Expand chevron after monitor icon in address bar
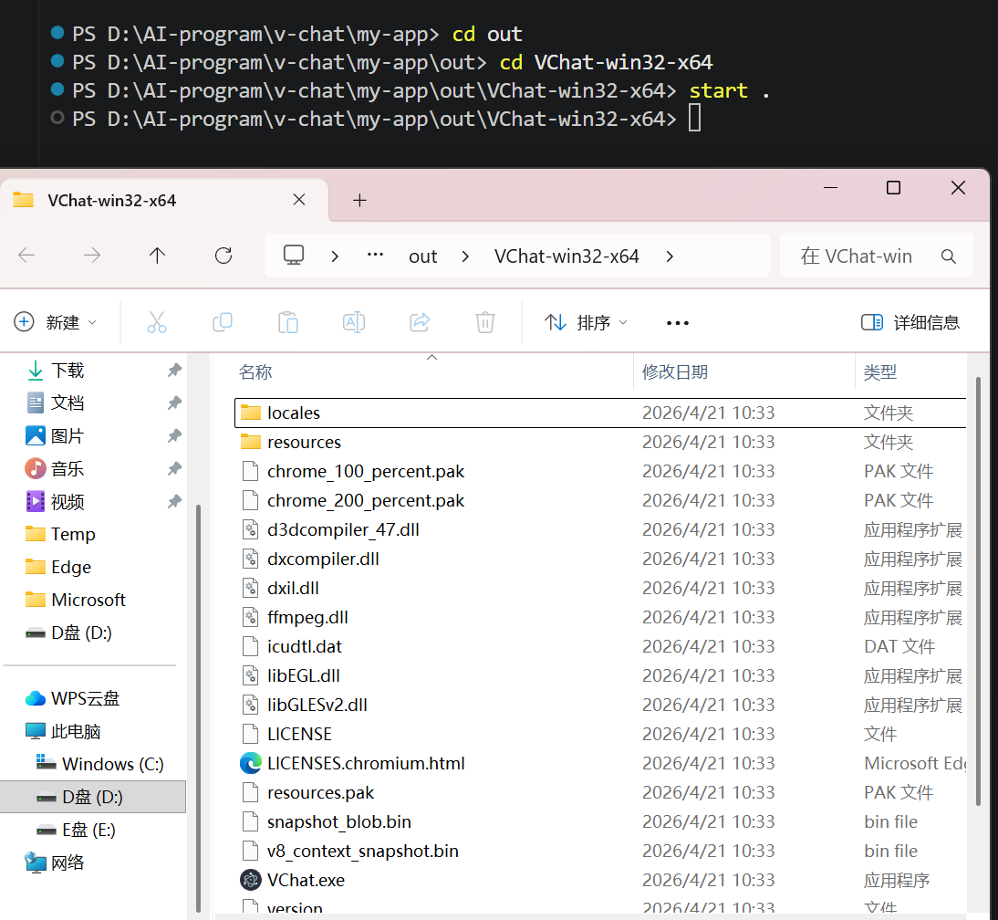 tap(335, 256)
